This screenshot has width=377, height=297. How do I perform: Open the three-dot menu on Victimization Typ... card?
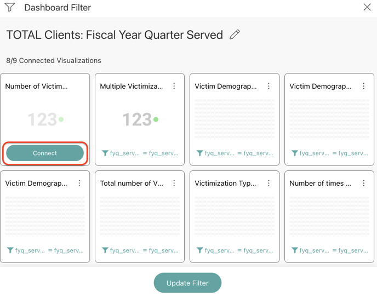[x=269, y=183]
